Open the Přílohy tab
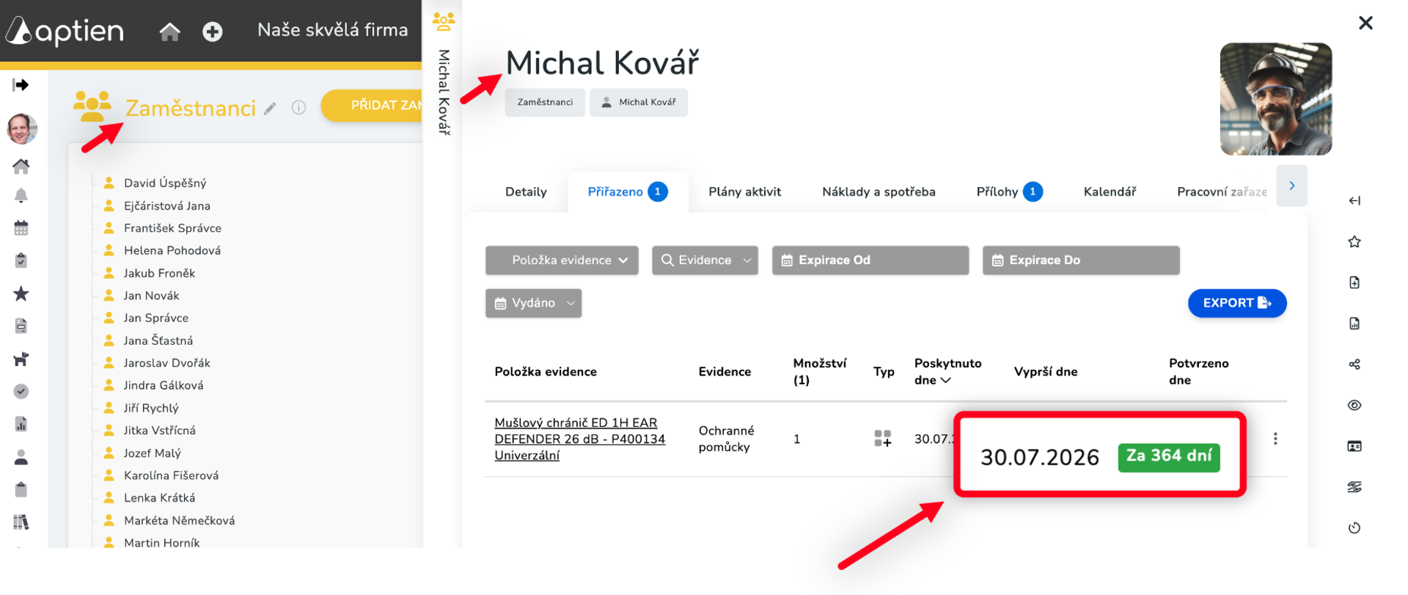The width and height of the screenshot is (1408, 595). tap(1009, 192)
